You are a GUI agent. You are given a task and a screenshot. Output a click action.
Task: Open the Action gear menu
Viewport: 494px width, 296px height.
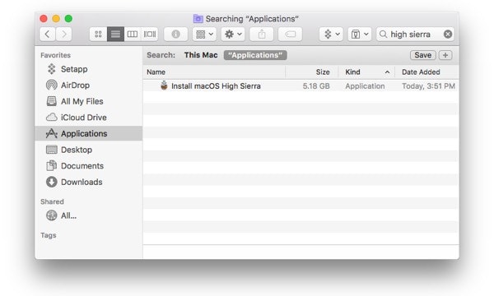click(x=233, y=34)
